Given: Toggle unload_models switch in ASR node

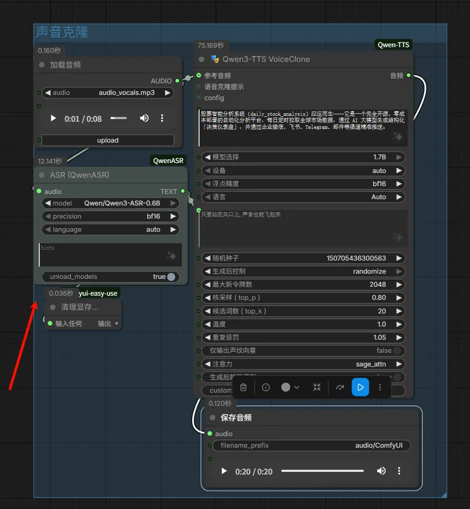Looking at the screenshot, I should 171,277.
